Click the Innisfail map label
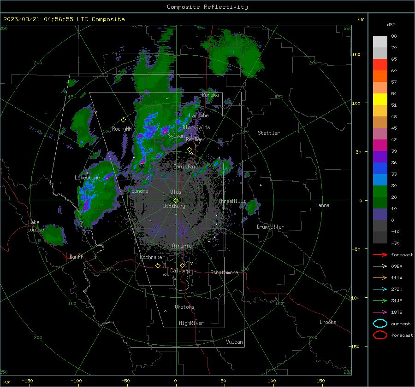The image size is (415, 387). (186, 167)
